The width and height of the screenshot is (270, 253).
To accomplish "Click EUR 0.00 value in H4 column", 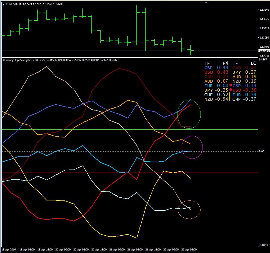I will click(222, 85).
